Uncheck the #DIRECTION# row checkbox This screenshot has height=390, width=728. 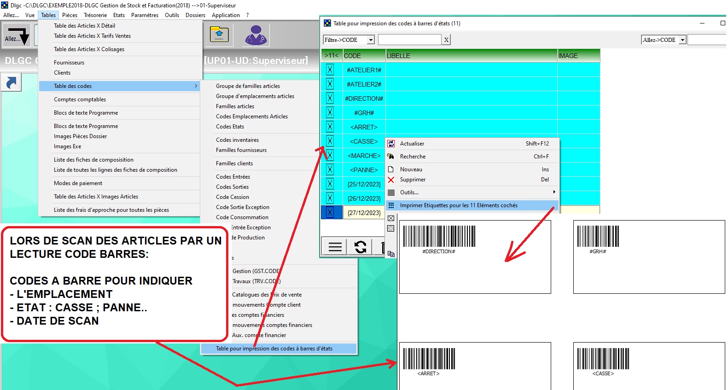(330, 99)
